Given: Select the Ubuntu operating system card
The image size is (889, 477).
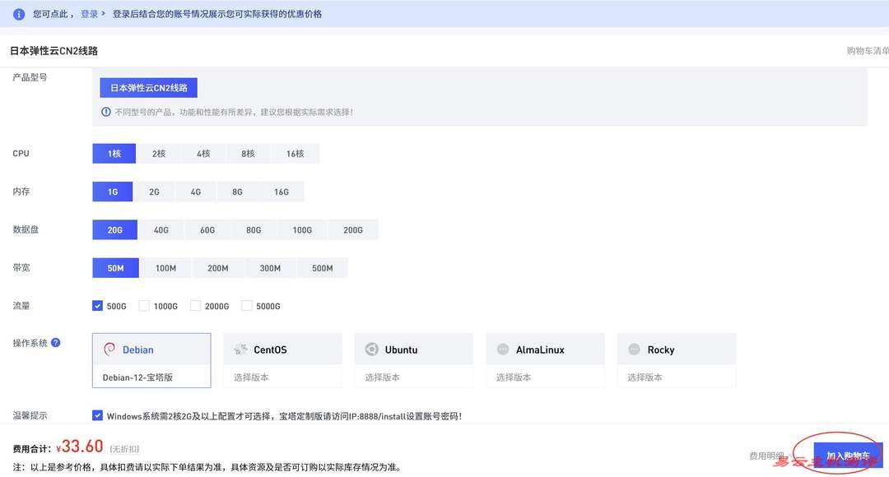Looking at the screenshot, I should pos(414,350).
